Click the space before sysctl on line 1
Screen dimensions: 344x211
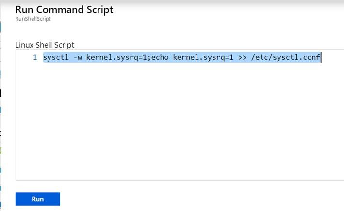pyautogui.click(x=41, y=58)
